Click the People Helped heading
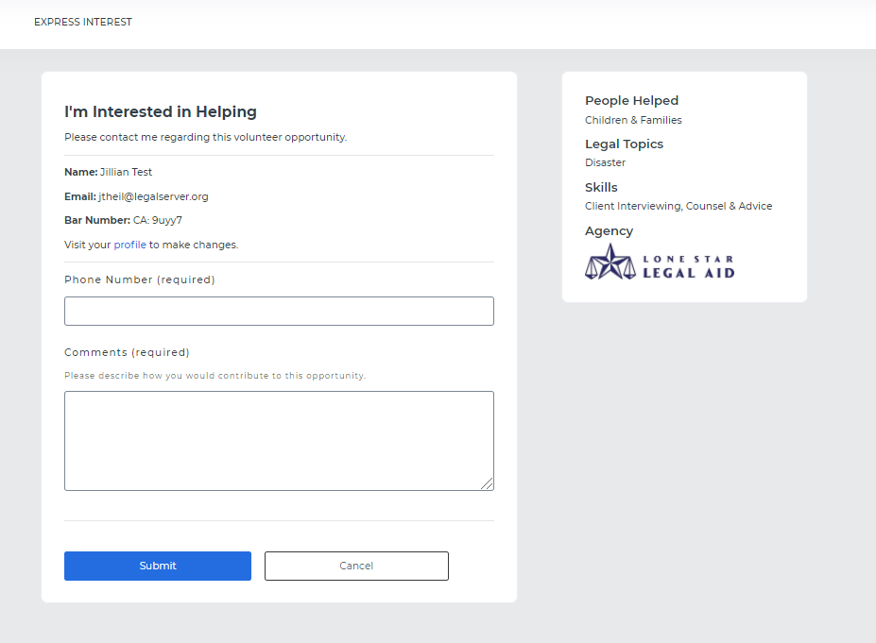Viewport: 876px width, 643px height. pyautogui.click(x=631, y=100)
